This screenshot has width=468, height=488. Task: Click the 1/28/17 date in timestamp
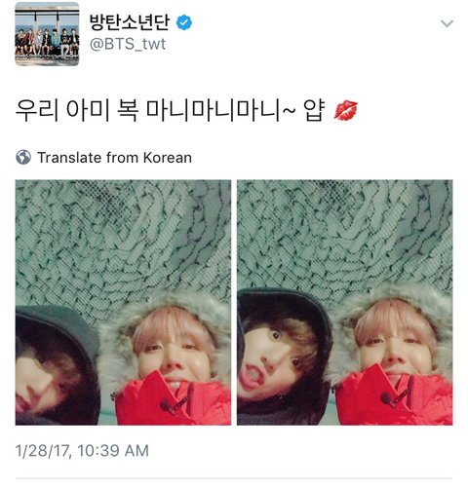42,451
